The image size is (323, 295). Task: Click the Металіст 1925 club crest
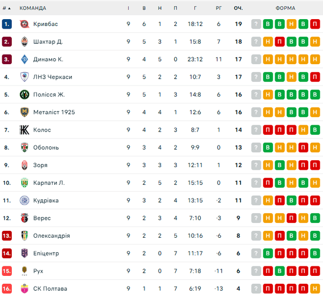24,112
